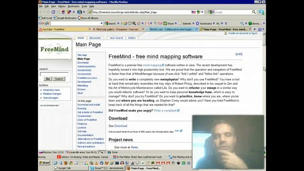Click the Create an account or log in link
This screenshot has height=171, width=304.
coord(243,33)
